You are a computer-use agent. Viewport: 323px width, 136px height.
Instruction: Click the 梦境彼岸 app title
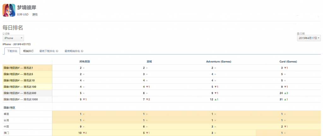[x=27, y=7]
